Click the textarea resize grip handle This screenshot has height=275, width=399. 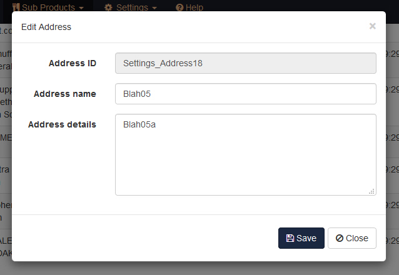pos(372,191)
